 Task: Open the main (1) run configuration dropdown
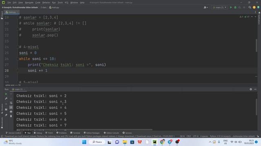[220, 7]
